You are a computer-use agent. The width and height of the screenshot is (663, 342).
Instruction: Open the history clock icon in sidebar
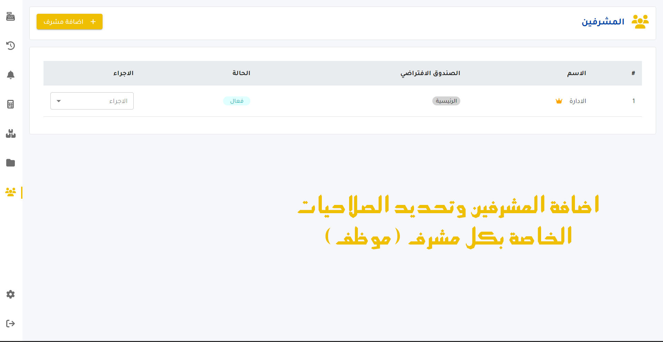pos(11,45)
